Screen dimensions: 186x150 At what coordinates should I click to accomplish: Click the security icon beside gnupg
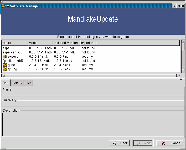coord(5,69)
